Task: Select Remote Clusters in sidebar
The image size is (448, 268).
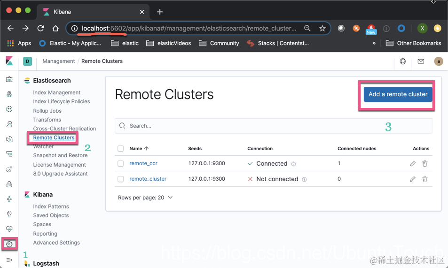Action: (54, 138)
